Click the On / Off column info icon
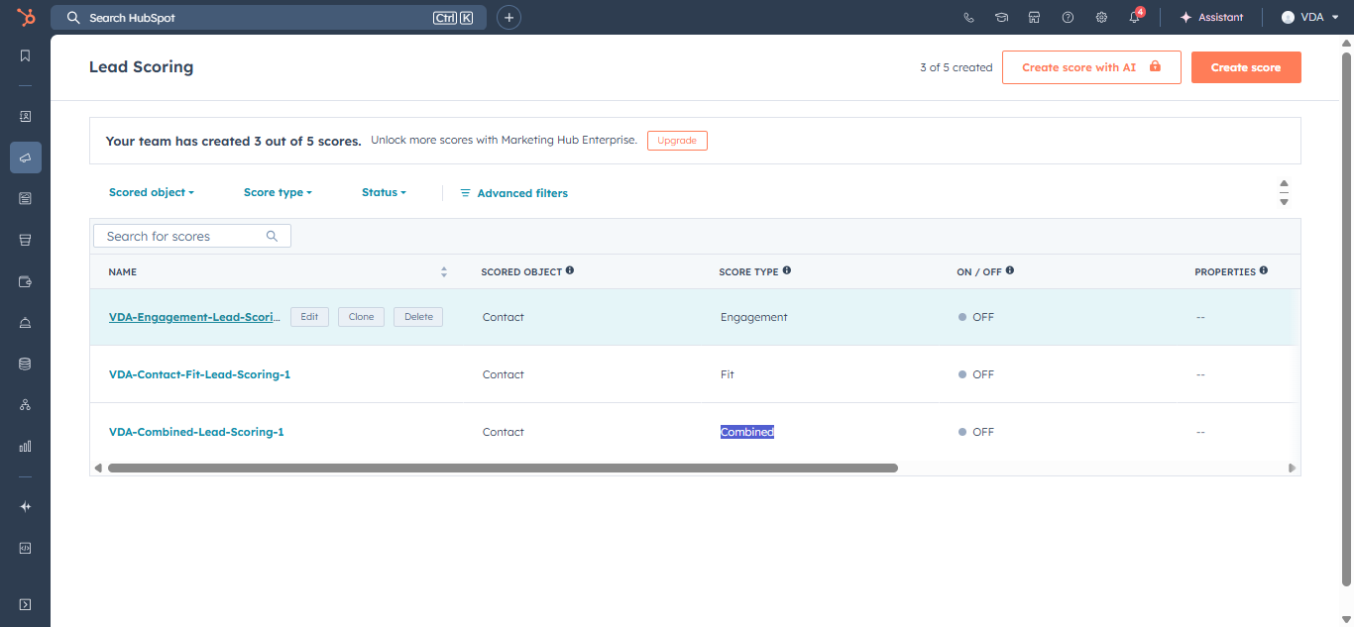The width and height of the screenshot is (1354, 627). click(1009, 270)
